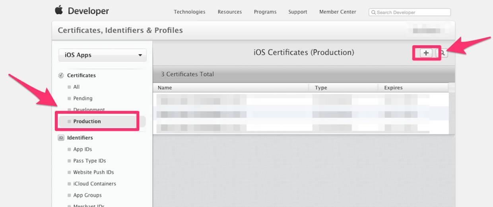The width and height of the screenshot is (493, 207).
Task: Add a new certificate with plus button
Action: point(426,53)
